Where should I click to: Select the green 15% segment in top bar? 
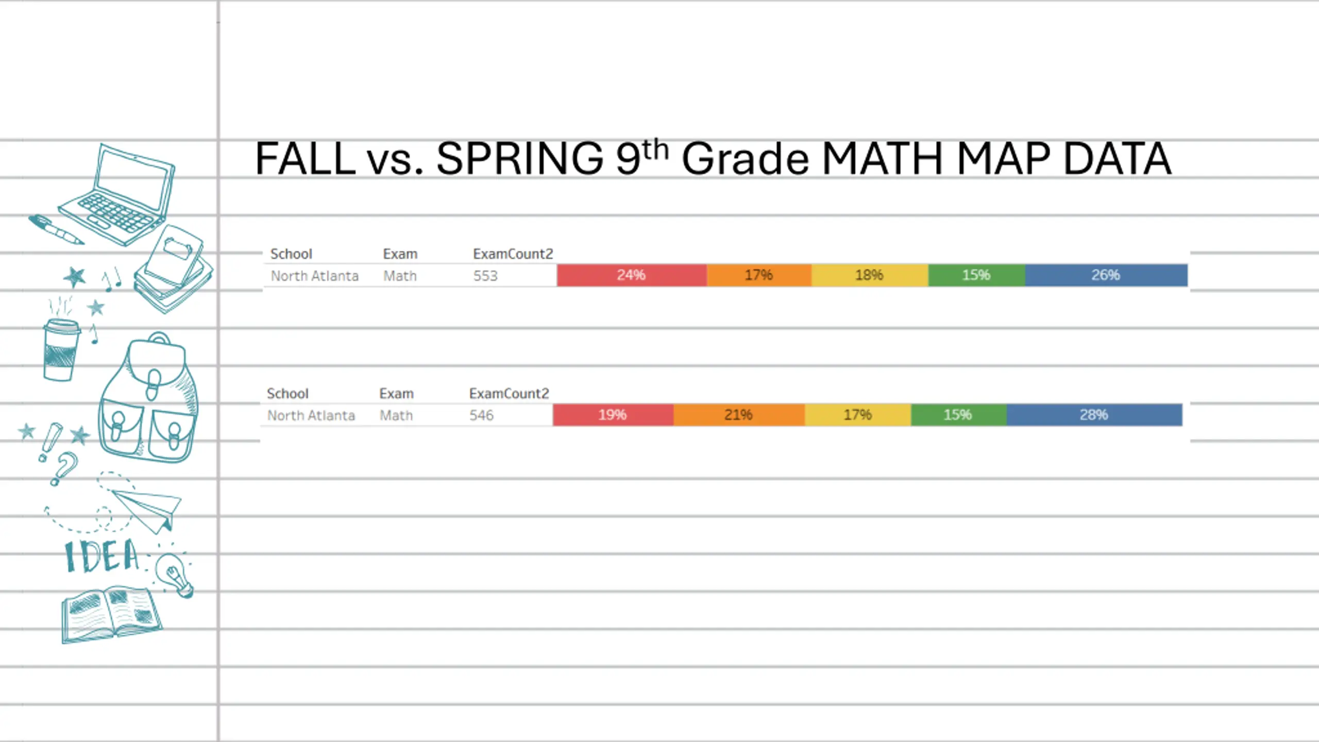tap(976, 275)
